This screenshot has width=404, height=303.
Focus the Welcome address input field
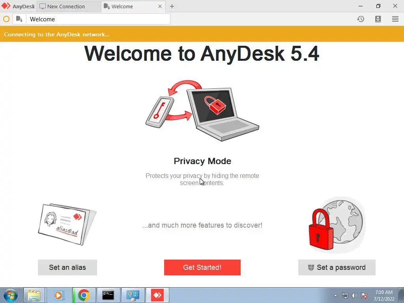pos(98,19)
